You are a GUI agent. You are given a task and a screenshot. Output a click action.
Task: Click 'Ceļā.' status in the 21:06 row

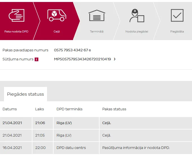coord(107,123)
